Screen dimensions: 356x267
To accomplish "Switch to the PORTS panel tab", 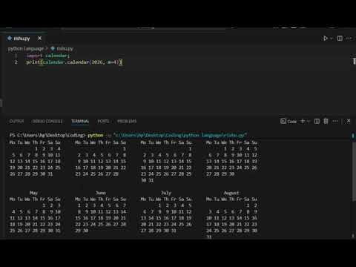I will click(x=103, y=121).
